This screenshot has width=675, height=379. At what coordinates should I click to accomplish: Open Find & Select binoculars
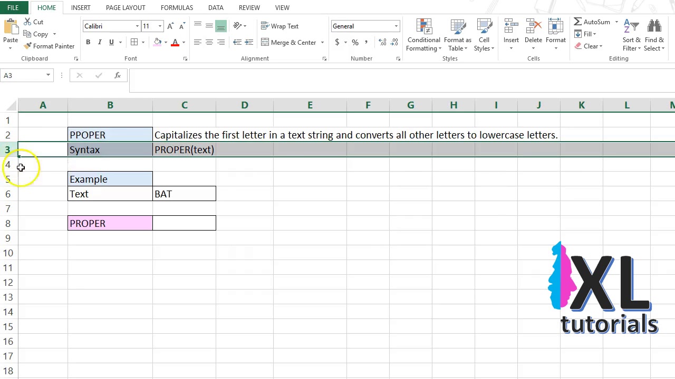pos(654,35)
